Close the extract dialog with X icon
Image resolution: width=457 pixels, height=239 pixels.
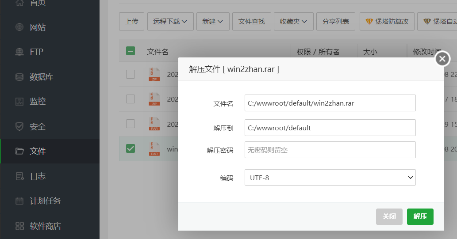[442, 59]
